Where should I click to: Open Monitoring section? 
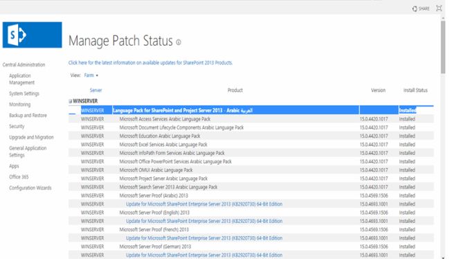click(20, 105)
